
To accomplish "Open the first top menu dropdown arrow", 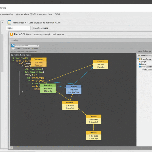I will (x=14, y=14).
